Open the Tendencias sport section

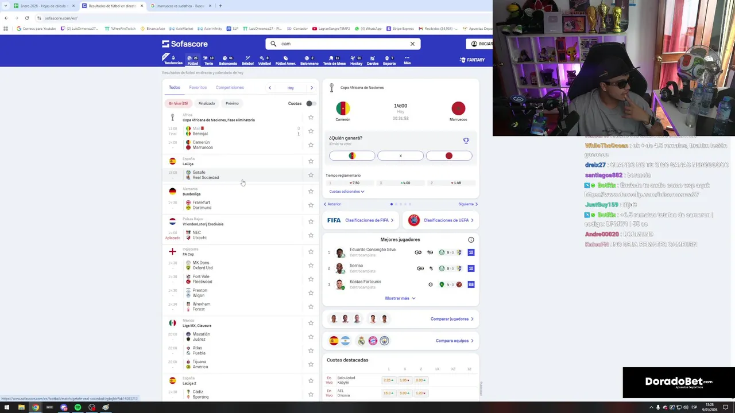point(173,60)
